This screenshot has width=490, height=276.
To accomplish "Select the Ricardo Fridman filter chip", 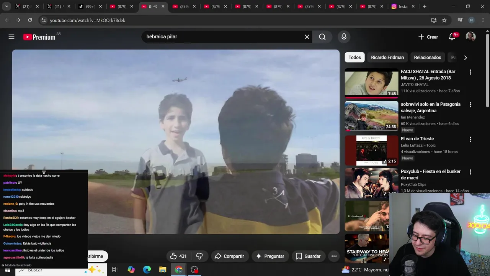I will pos(387,58).
